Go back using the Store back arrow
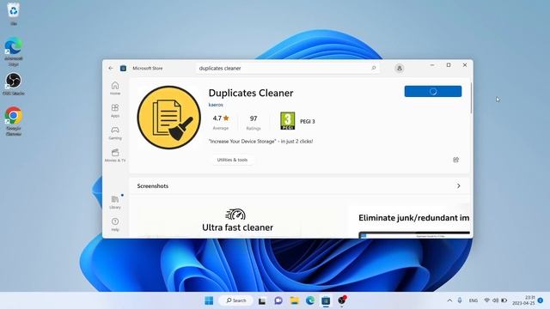Viewport: 550px width, 309px height. 111,69
